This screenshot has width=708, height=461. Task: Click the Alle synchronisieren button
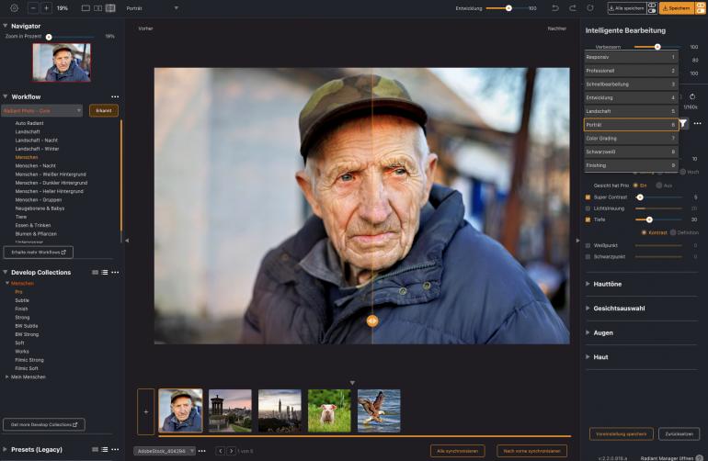coord(457,451)
